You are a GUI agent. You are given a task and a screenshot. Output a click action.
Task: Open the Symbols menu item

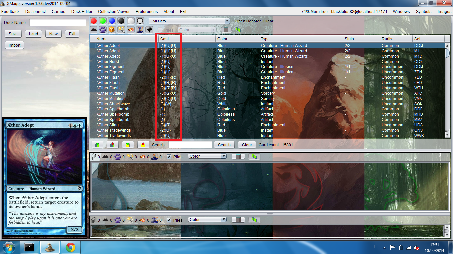click(x=424, y=11)
